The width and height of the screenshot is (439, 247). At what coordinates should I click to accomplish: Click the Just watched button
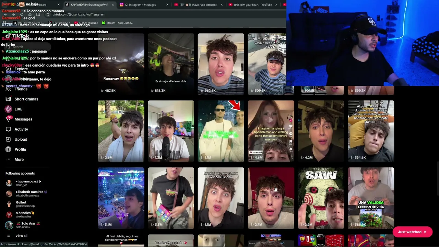(412, 232)
